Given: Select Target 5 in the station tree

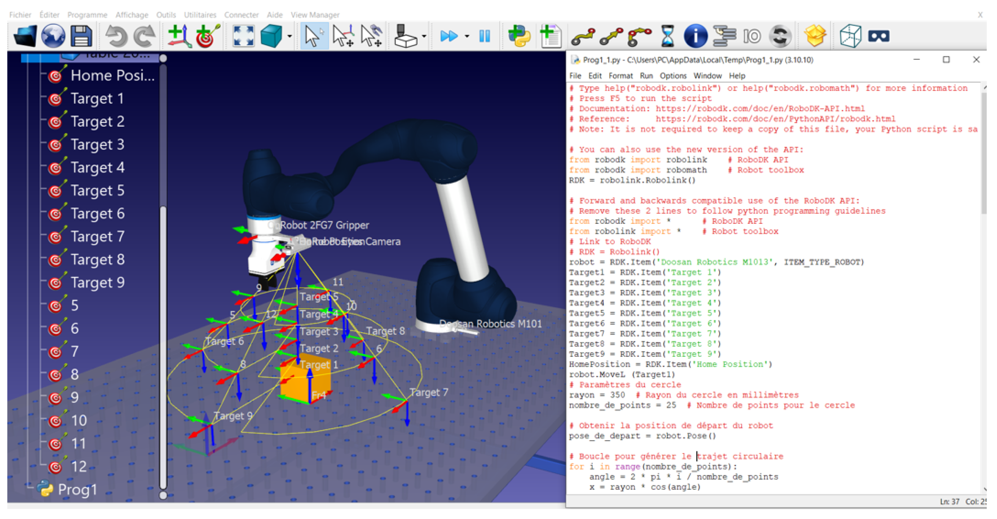Looking at the screenshot, I should pos(97,191).
